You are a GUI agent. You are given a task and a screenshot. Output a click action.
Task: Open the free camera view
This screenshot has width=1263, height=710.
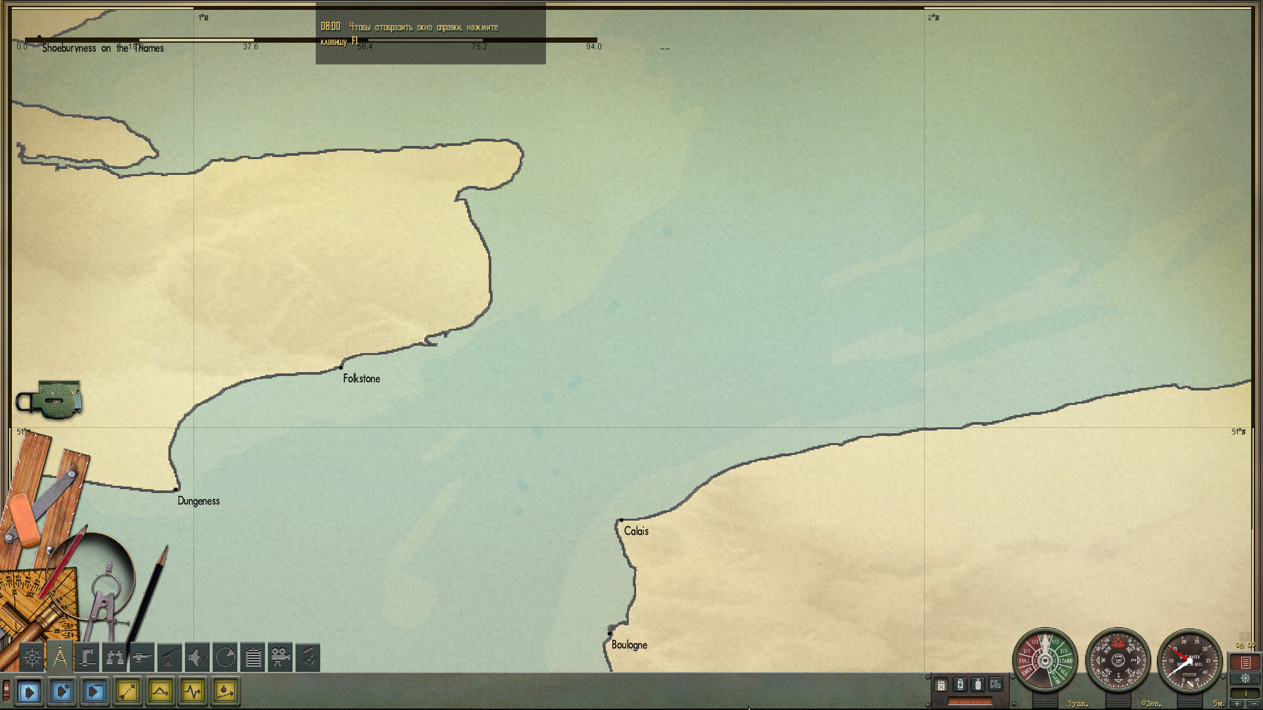click(x=280, y=657)
